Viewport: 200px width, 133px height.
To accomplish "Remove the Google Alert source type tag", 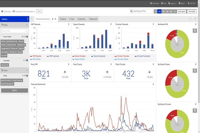I will (x=9, y=49).
